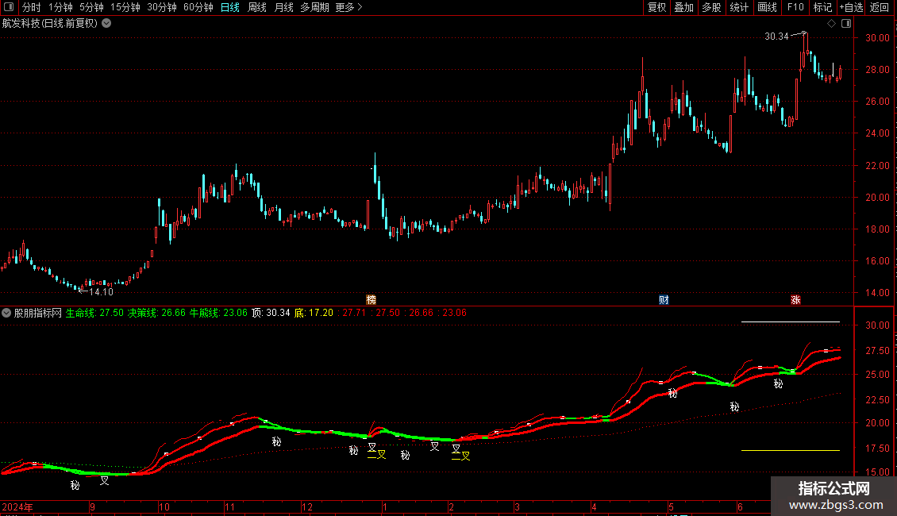
Task: Open the 股朋指标网 indicator dropdown arrow
Action: [x=6, y=313]
